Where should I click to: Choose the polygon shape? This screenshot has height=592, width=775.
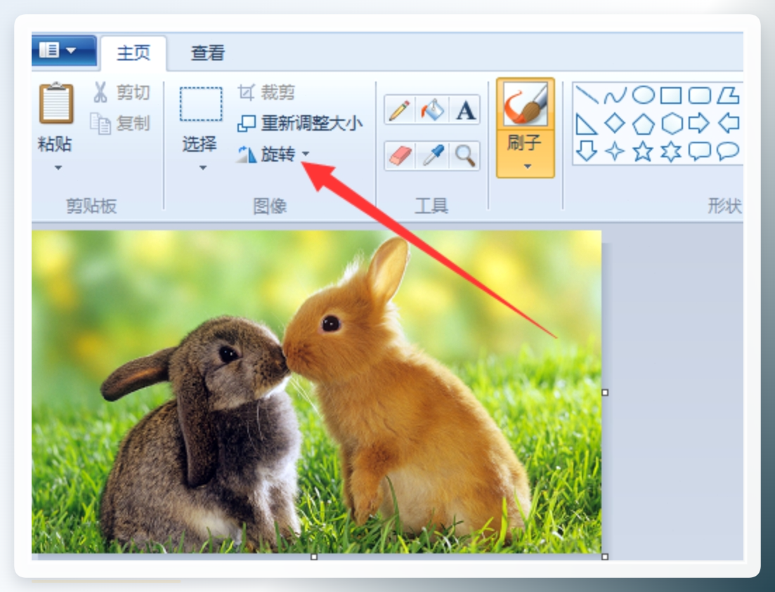click(728, 95)
